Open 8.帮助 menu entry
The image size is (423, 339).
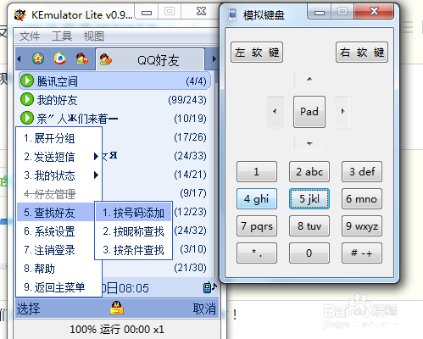58,269
